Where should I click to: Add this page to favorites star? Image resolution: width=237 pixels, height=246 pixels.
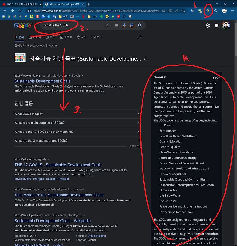183,11
